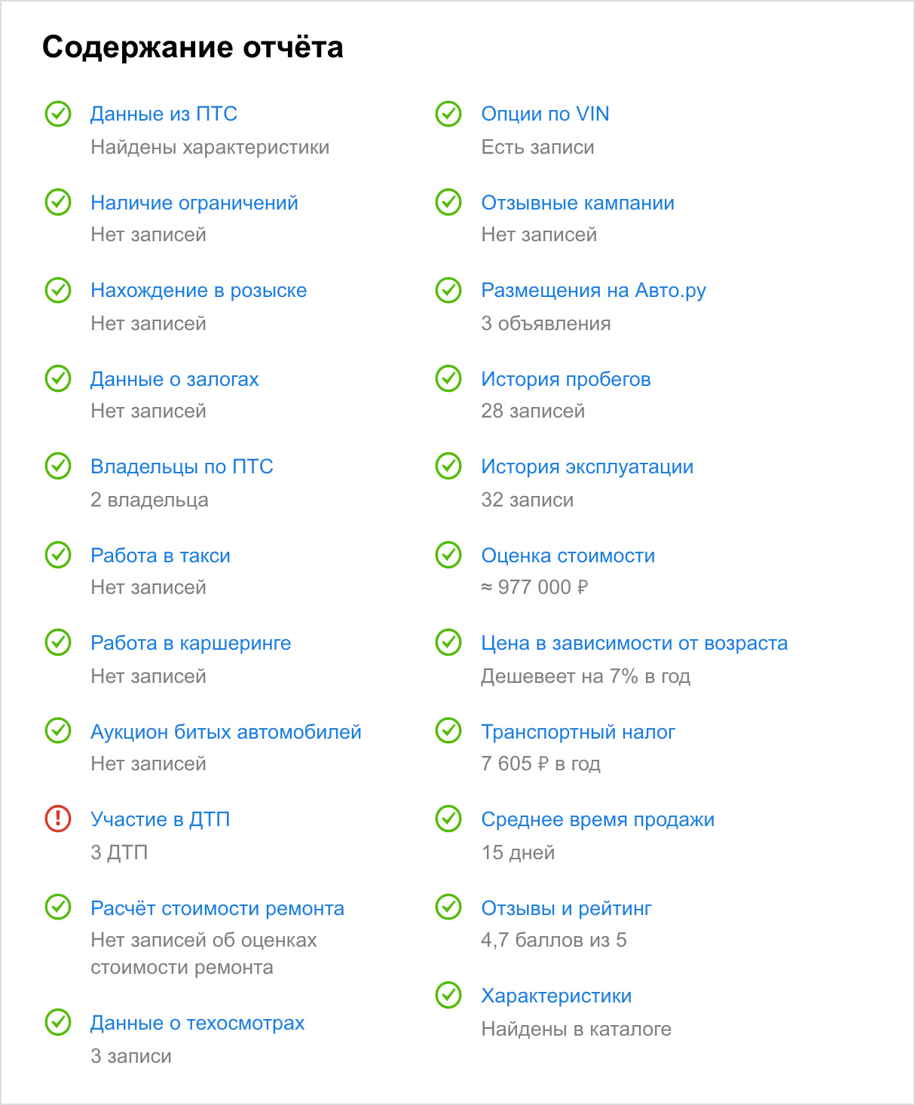915x1105 pixels.
Task: Click the checkmark icon next to Транспортный налог
Action: [x=448, y=730]
